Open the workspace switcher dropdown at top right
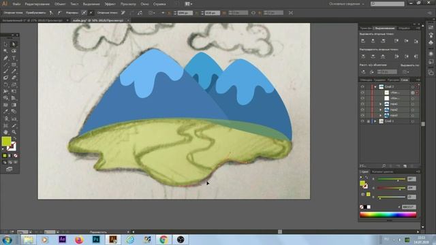 pyautogui.click(x=347, y=4)
